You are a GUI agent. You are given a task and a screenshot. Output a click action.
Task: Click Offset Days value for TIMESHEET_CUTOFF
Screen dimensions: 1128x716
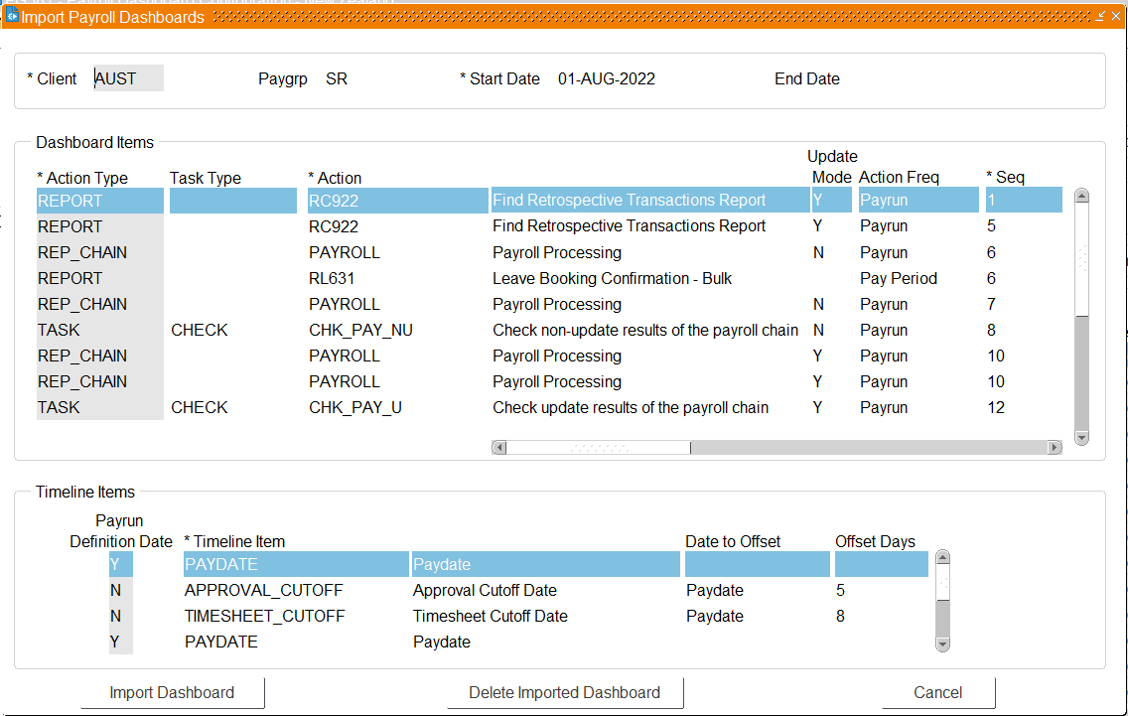pos(842,617)
